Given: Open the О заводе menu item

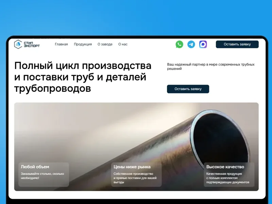Looking at the screenshot, I should pos(105,44).
